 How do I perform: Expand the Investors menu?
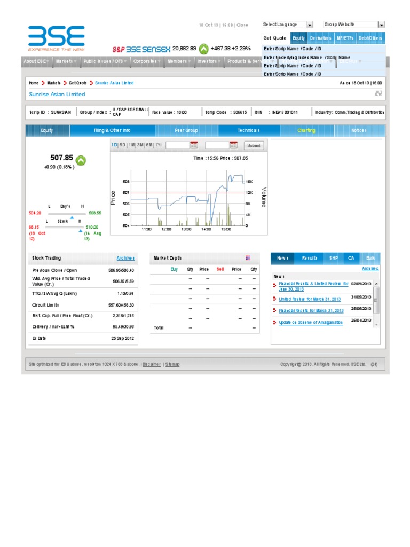point(209,61)
